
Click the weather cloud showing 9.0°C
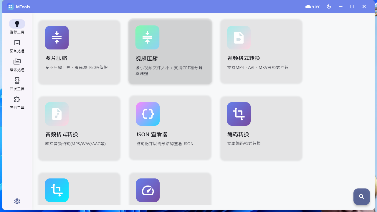click(313, 6)
